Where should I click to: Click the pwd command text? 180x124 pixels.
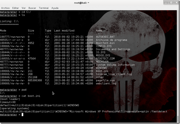click(x=24, y=90)
